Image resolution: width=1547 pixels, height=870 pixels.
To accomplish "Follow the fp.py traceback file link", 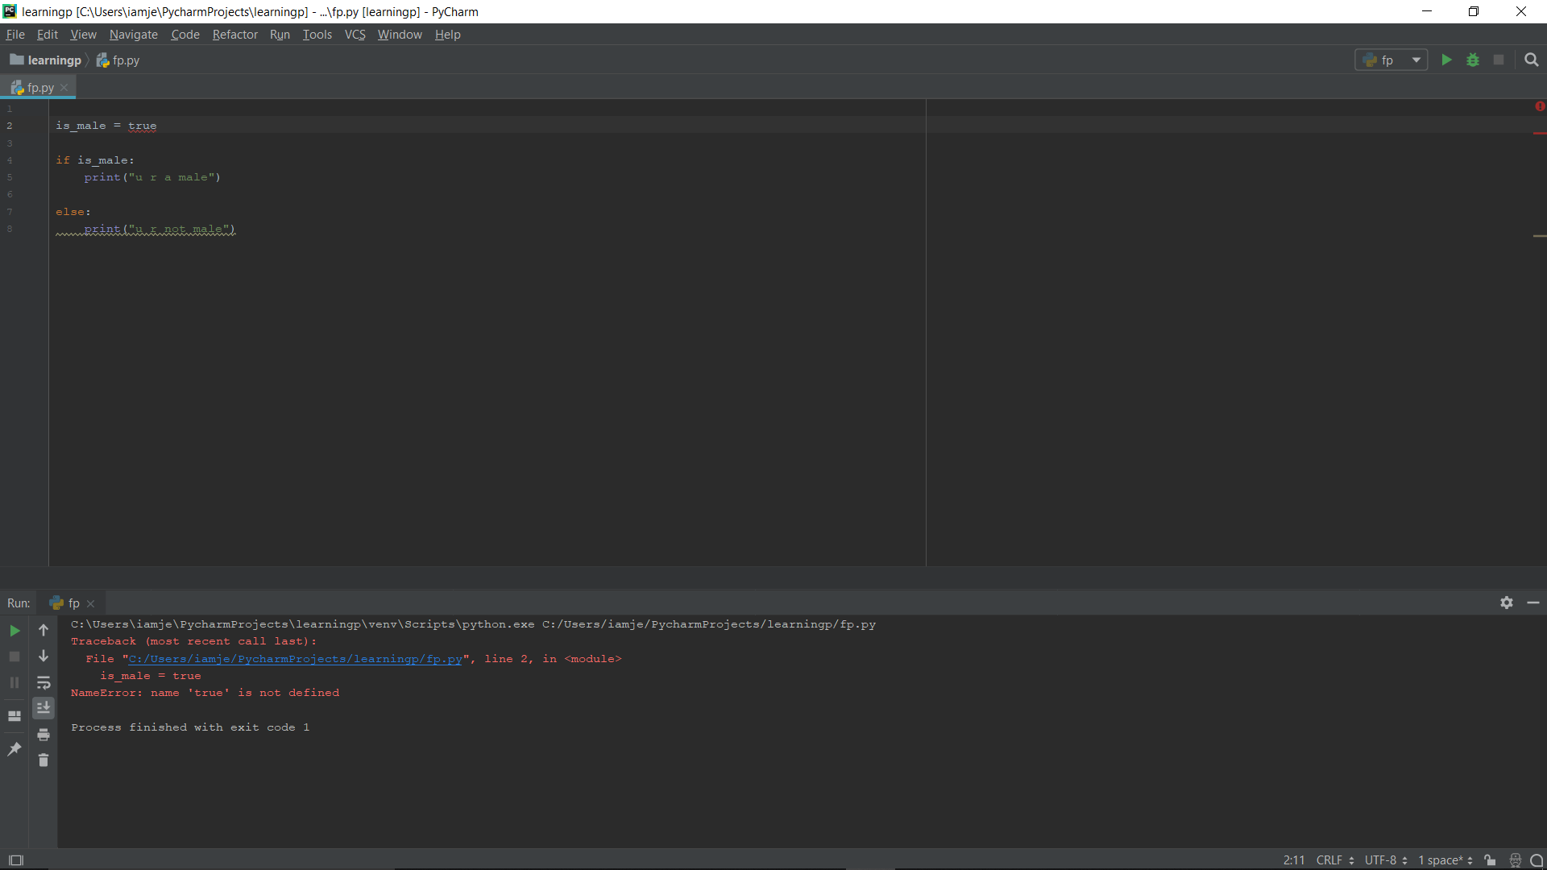I will click(295, 659).
